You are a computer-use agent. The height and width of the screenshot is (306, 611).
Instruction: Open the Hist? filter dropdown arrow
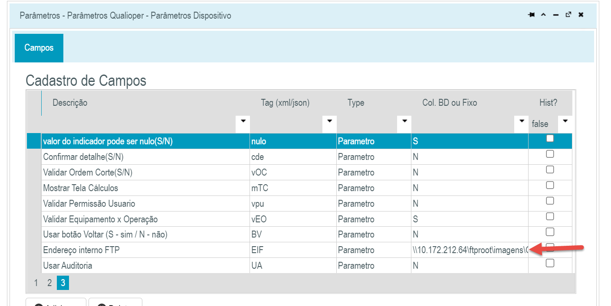pos(565,121)
